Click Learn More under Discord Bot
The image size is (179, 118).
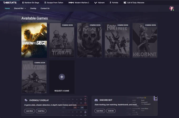pyautogui.click(x=100, y=111)
